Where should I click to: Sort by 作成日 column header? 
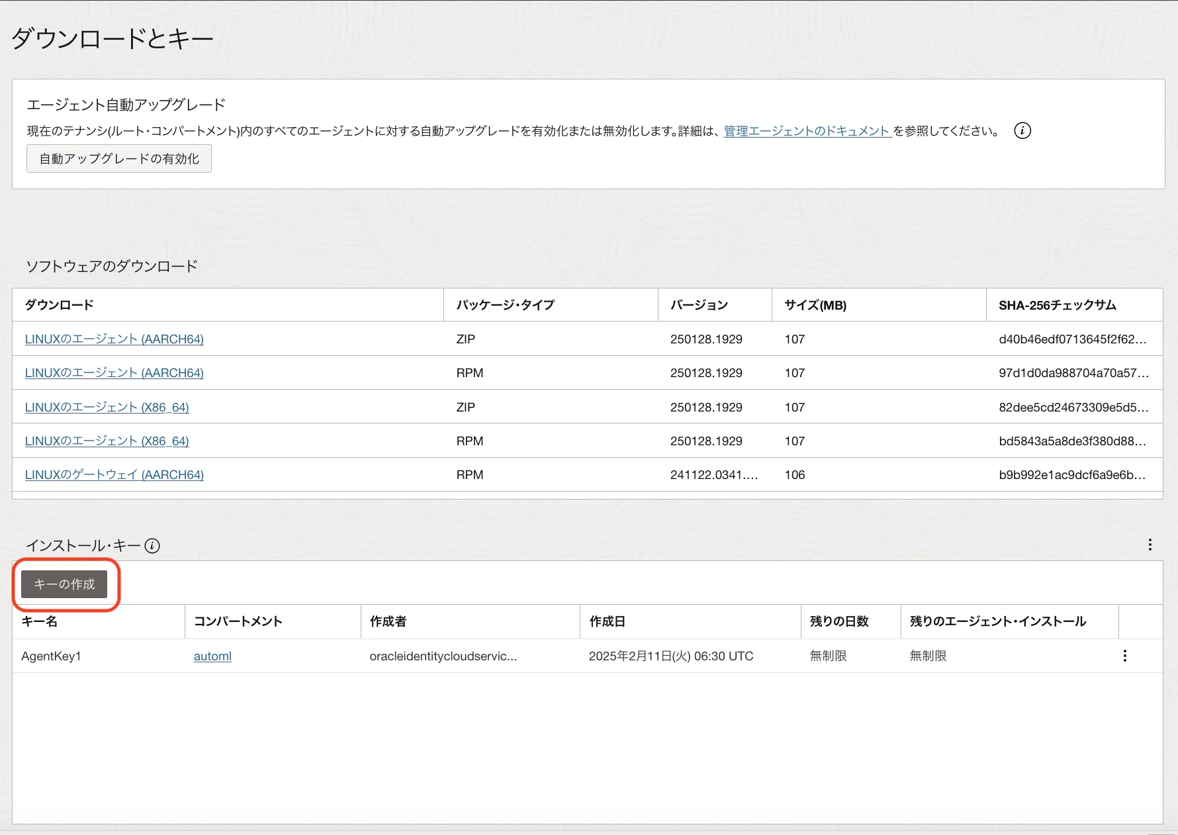click(608, 621)
